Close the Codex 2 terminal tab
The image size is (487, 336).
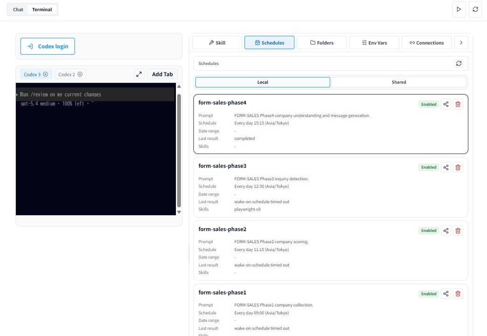[x=80, y=74]
